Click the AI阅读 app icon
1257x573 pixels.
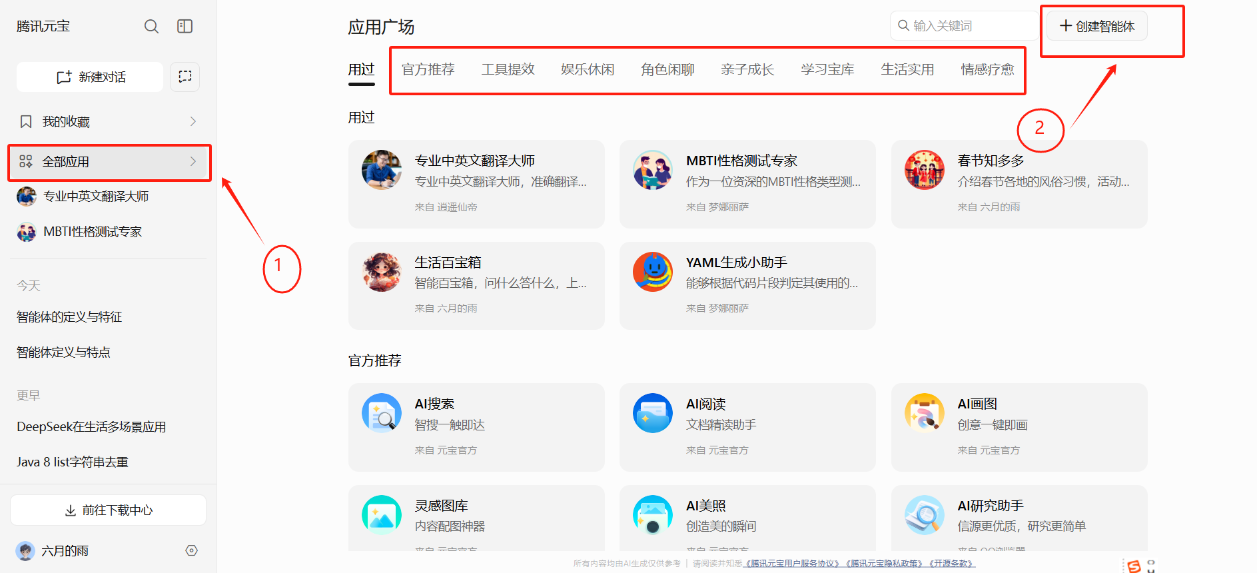pyautogui.click(x=653, y=413)
